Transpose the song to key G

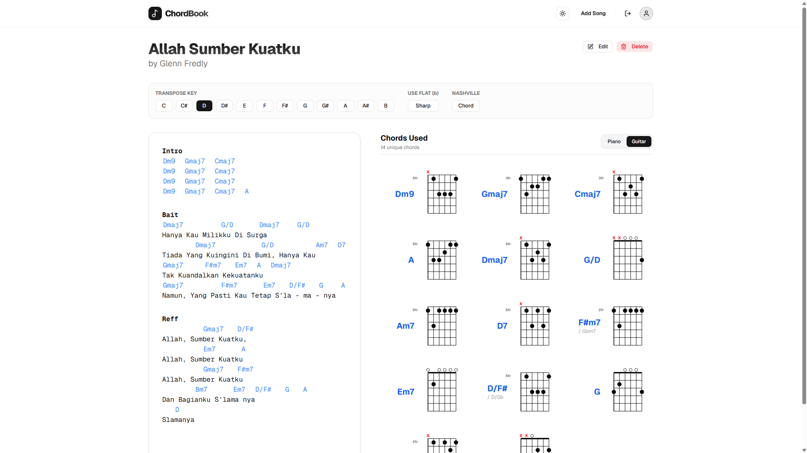[x=305, y=106]
